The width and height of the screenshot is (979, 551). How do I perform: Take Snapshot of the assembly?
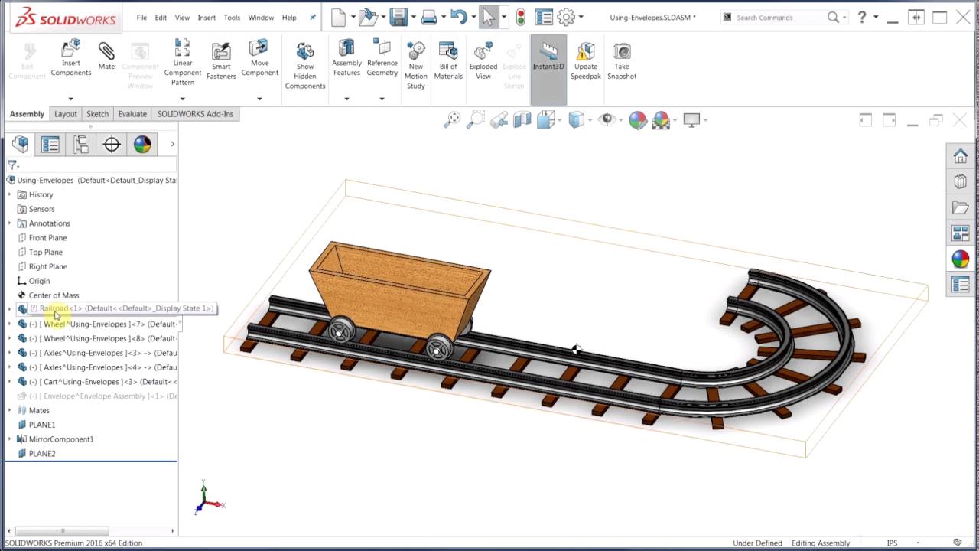(x=622, y=60)
